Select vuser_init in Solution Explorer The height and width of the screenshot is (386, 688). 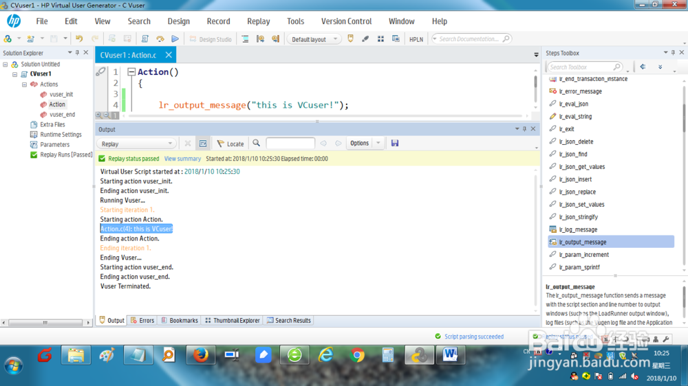pyautogui.click(x=61, y=94)
